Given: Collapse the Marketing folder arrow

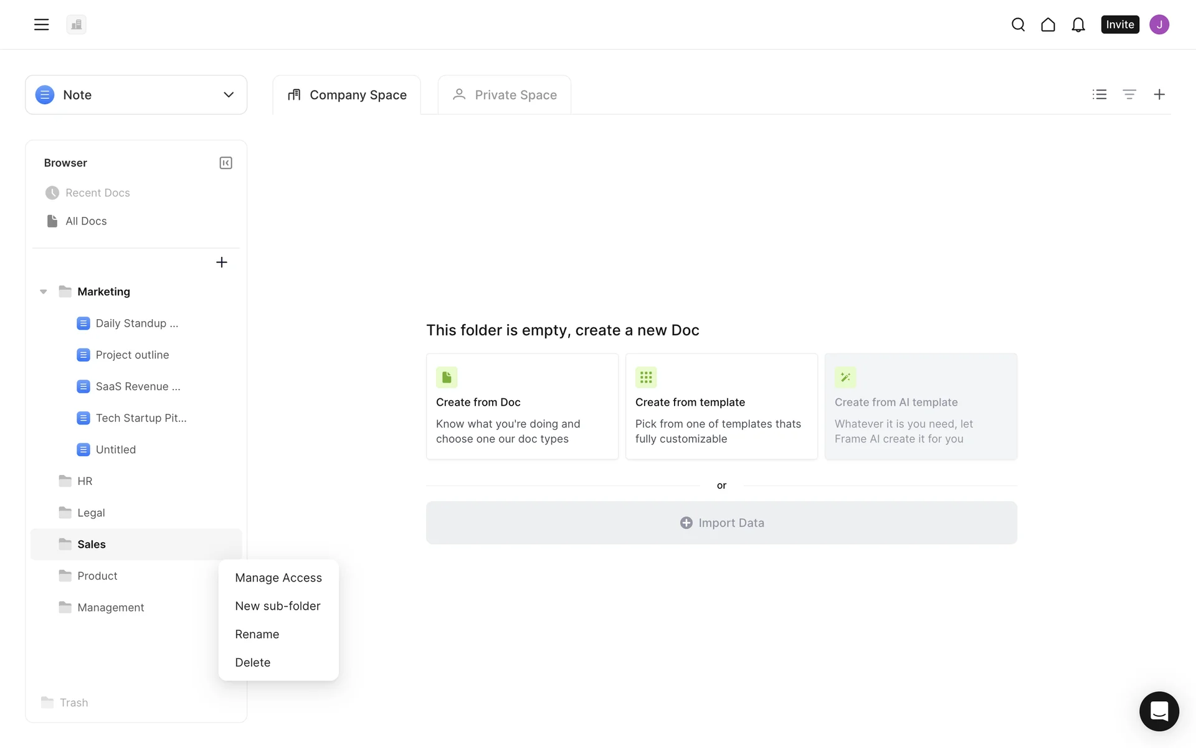Looking at the screenshot, I should (x=44, y=292).
